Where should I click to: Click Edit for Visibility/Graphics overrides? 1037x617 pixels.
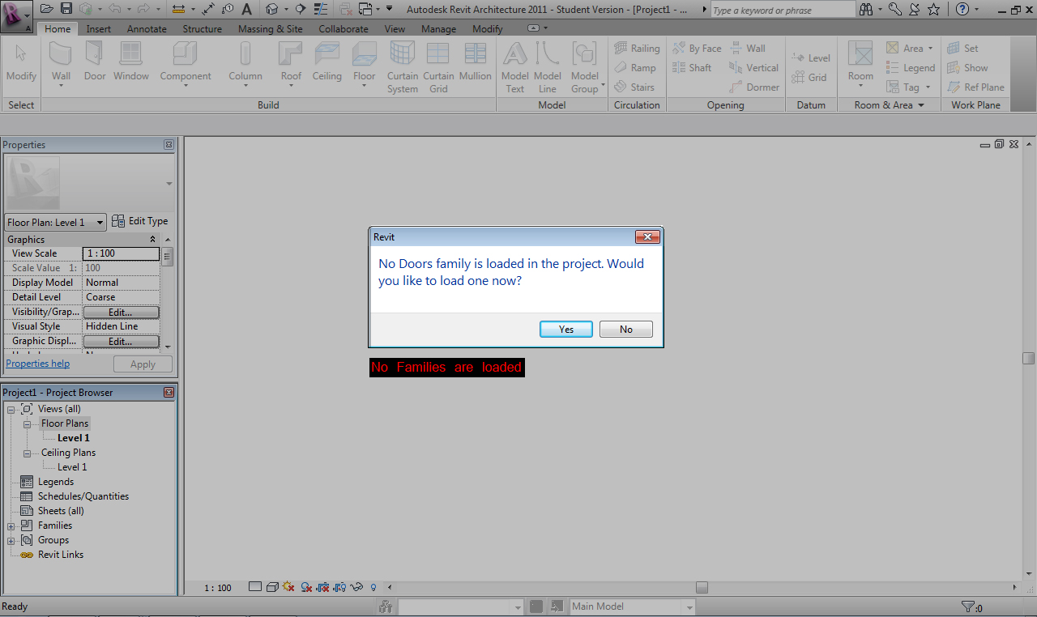click(121, 312)
